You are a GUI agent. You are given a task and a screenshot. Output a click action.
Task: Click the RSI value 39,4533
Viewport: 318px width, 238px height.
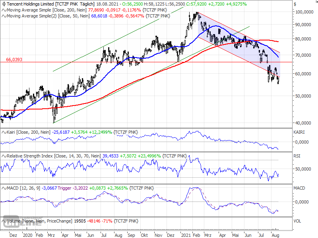(x=111, y=156)
